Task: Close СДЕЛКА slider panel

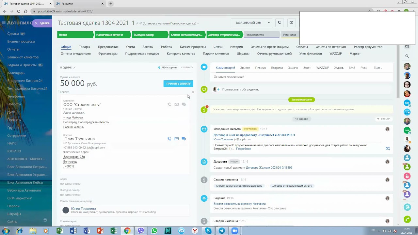Action: (36, 23)
